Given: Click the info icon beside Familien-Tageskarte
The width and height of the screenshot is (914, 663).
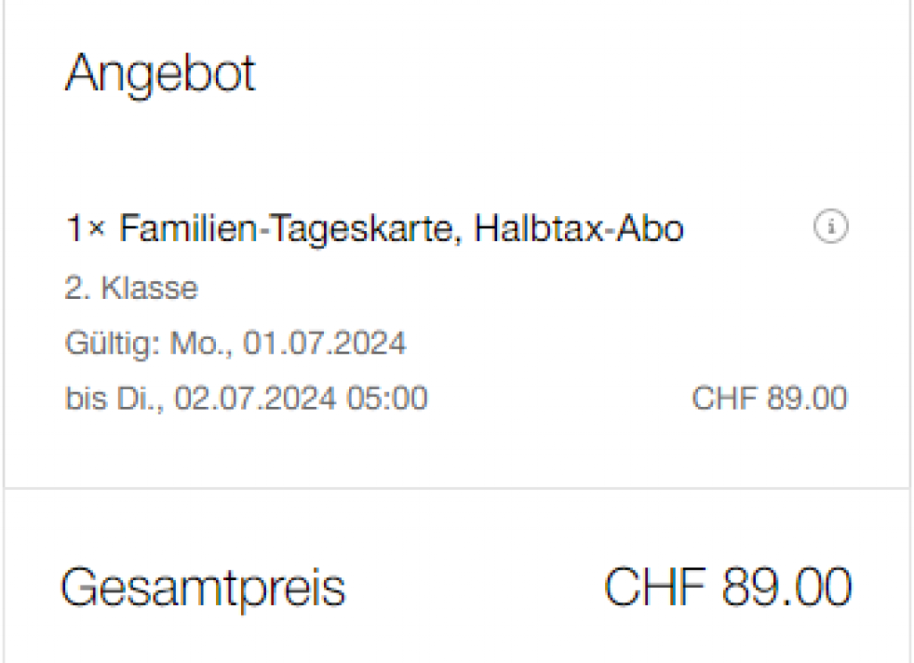Looking at the screenshot, I should (831, 229).
